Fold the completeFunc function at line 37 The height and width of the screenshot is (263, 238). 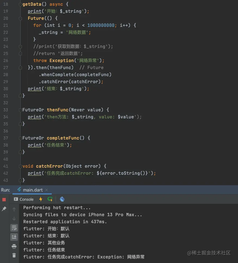(20, 138)
